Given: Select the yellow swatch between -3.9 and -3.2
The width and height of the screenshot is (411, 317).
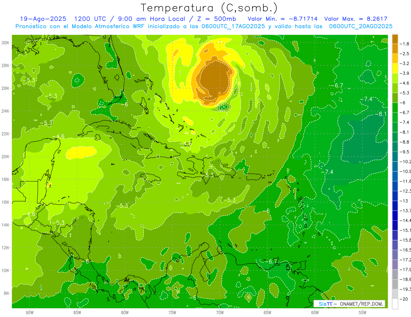Looking at the screenshot, I should coord(395,68).
